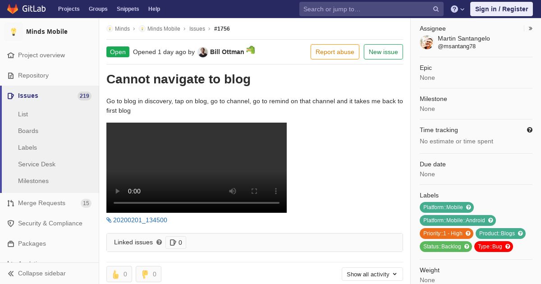Click the status emoji next to Bill Ottman

tap(251, 50)
